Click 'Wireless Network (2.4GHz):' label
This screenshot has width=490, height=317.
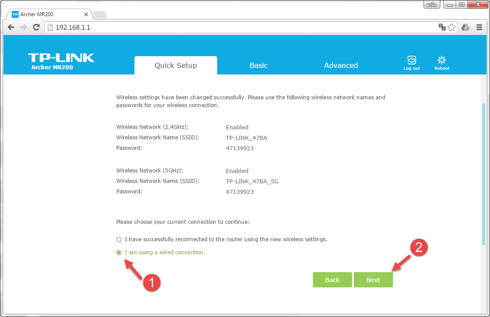pyautogui.click(x=152, y=127)
